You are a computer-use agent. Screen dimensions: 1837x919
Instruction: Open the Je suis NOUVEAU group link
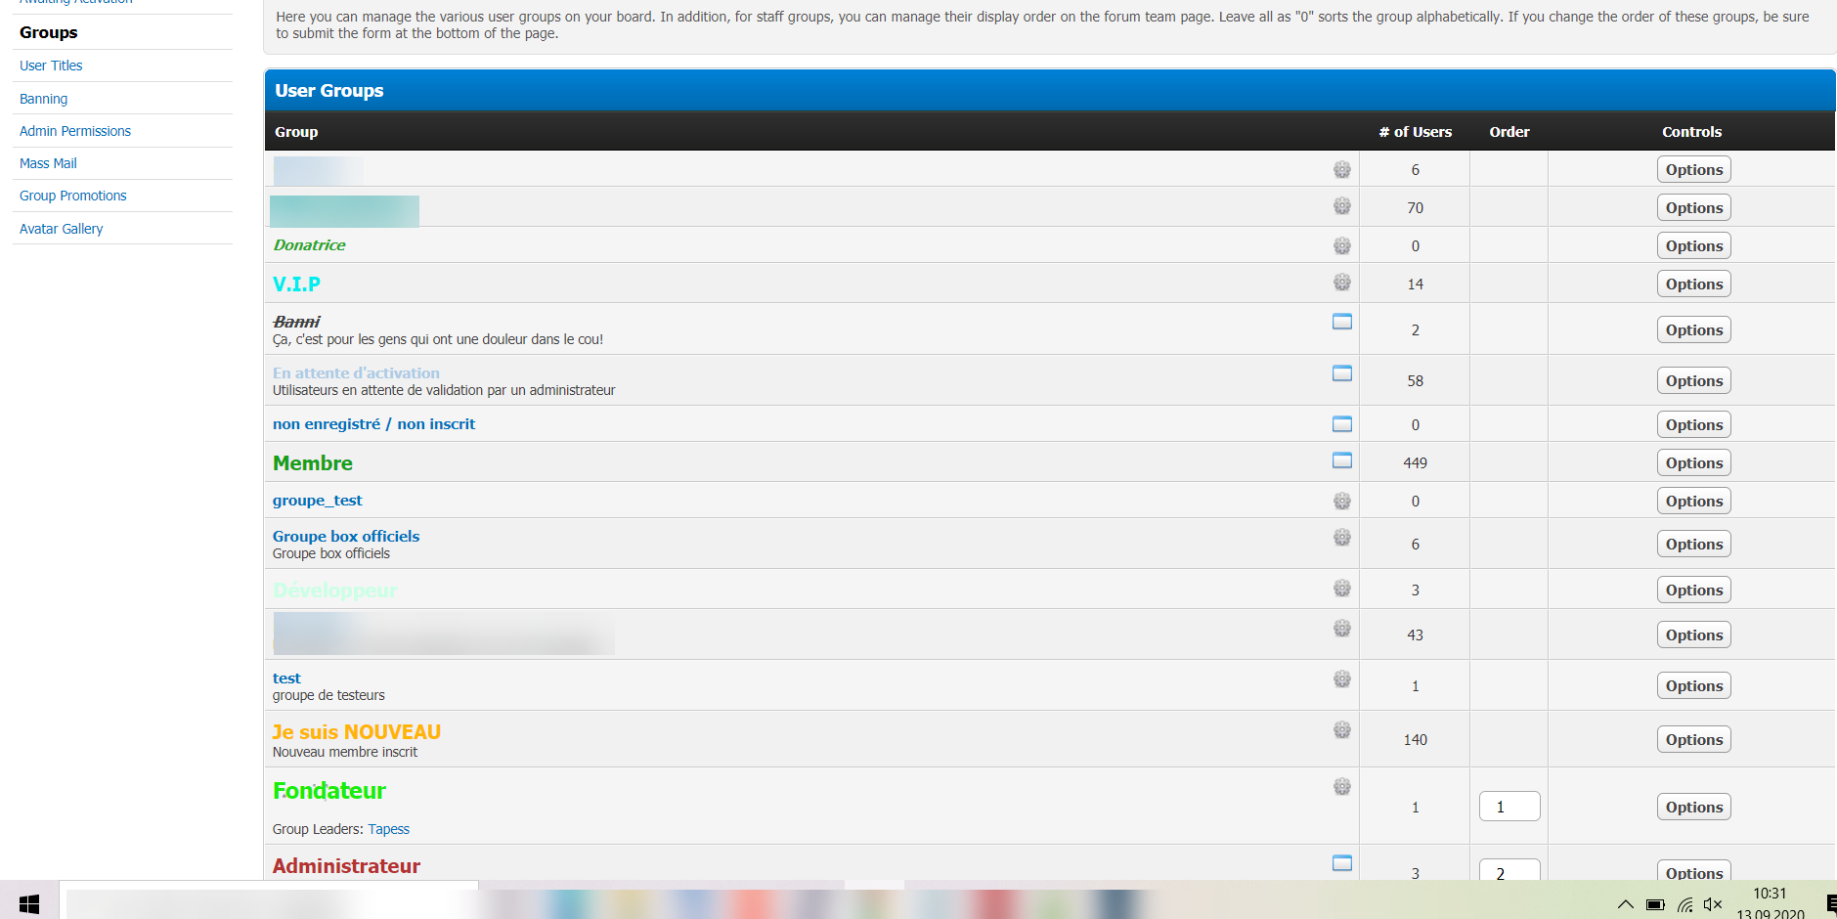tap(357, 732)
